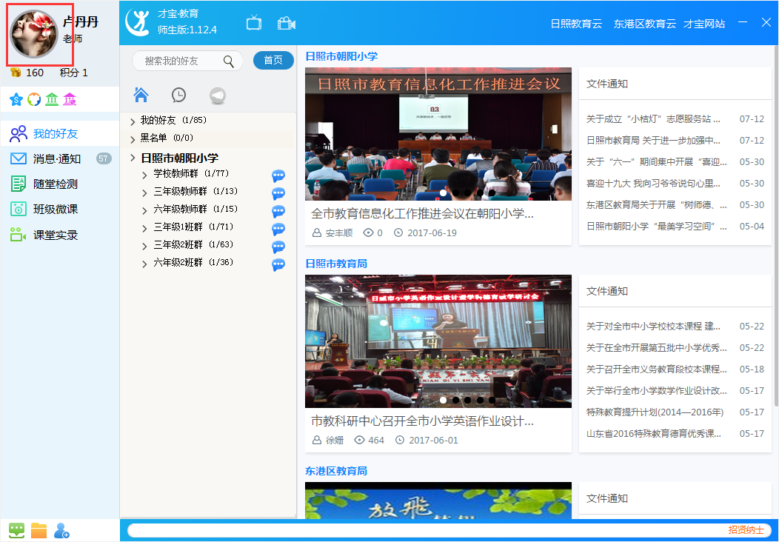Open notice 关于对全市中小学校校本课程 建...

653,326
